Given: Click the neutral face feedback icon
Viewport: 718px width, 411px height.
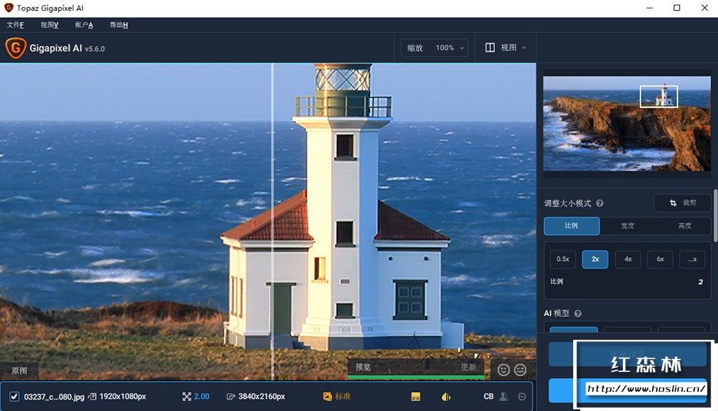Looking at the screenshot, I should [520, 370].
